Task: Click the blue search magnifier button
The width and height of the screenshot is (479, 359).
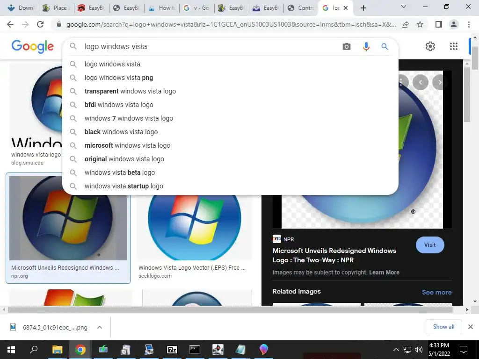Action: [385, 46]
